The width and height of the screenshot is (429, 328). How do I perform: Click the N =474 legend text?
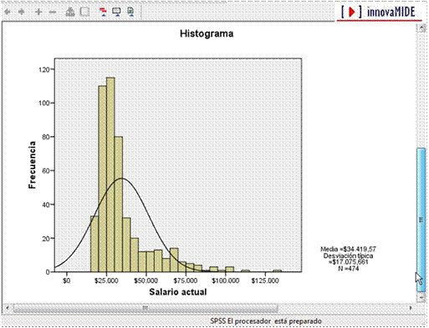pos(348,269)
